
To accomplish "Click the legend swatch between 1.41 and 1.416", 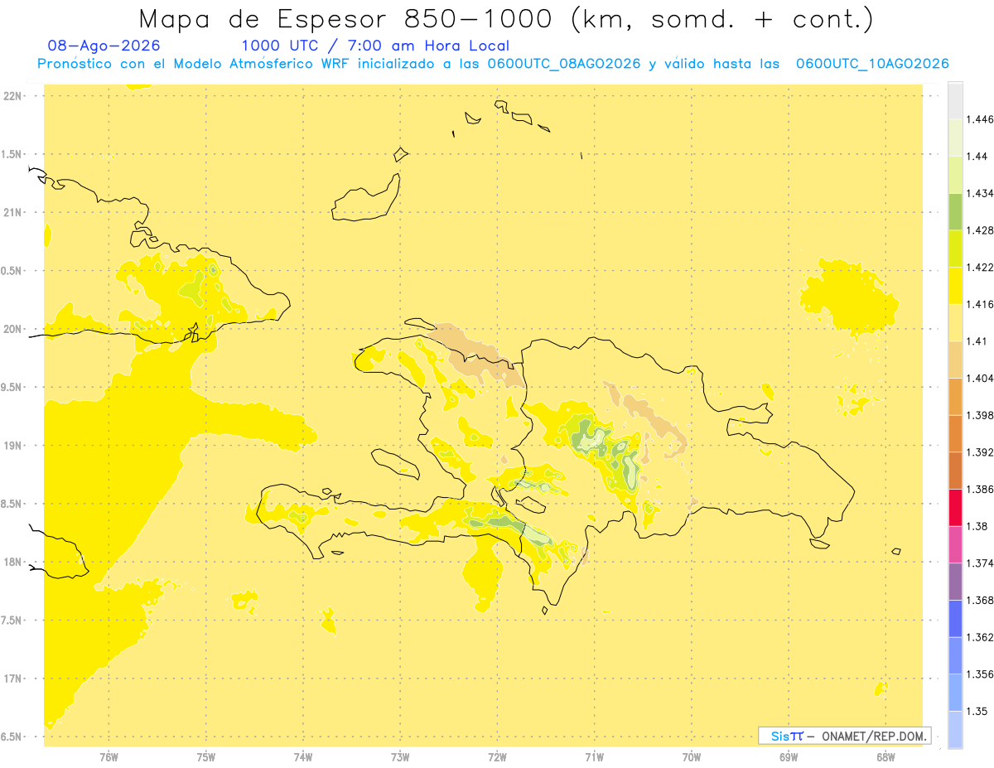I will (955, 322).
